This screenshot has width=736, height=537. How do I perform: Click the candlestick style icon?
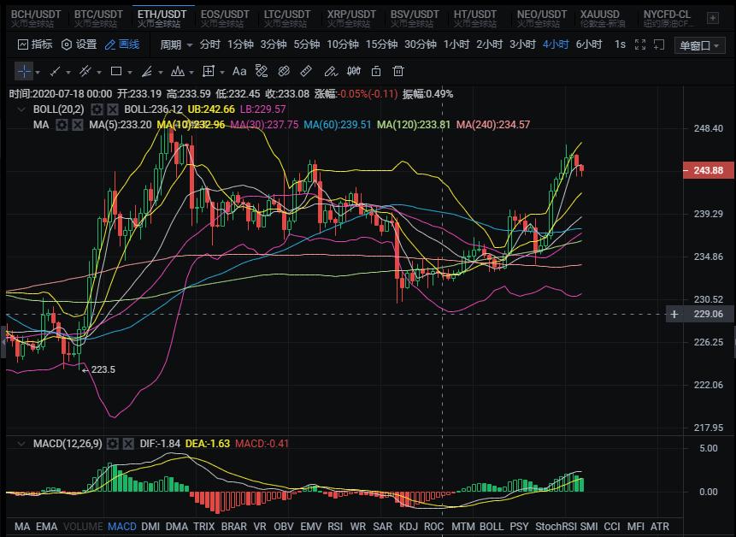pyautogui.click(x=354, y=71)
